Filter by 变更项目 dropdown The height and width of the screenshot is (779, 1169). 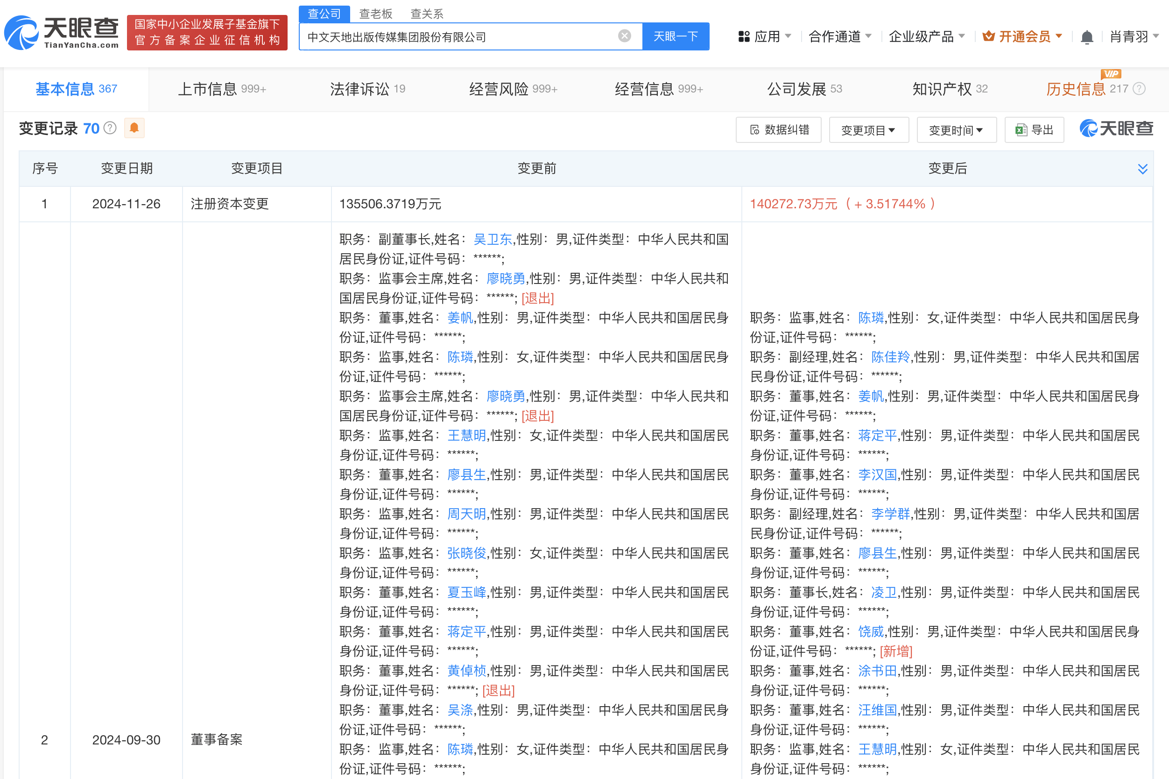868,130
